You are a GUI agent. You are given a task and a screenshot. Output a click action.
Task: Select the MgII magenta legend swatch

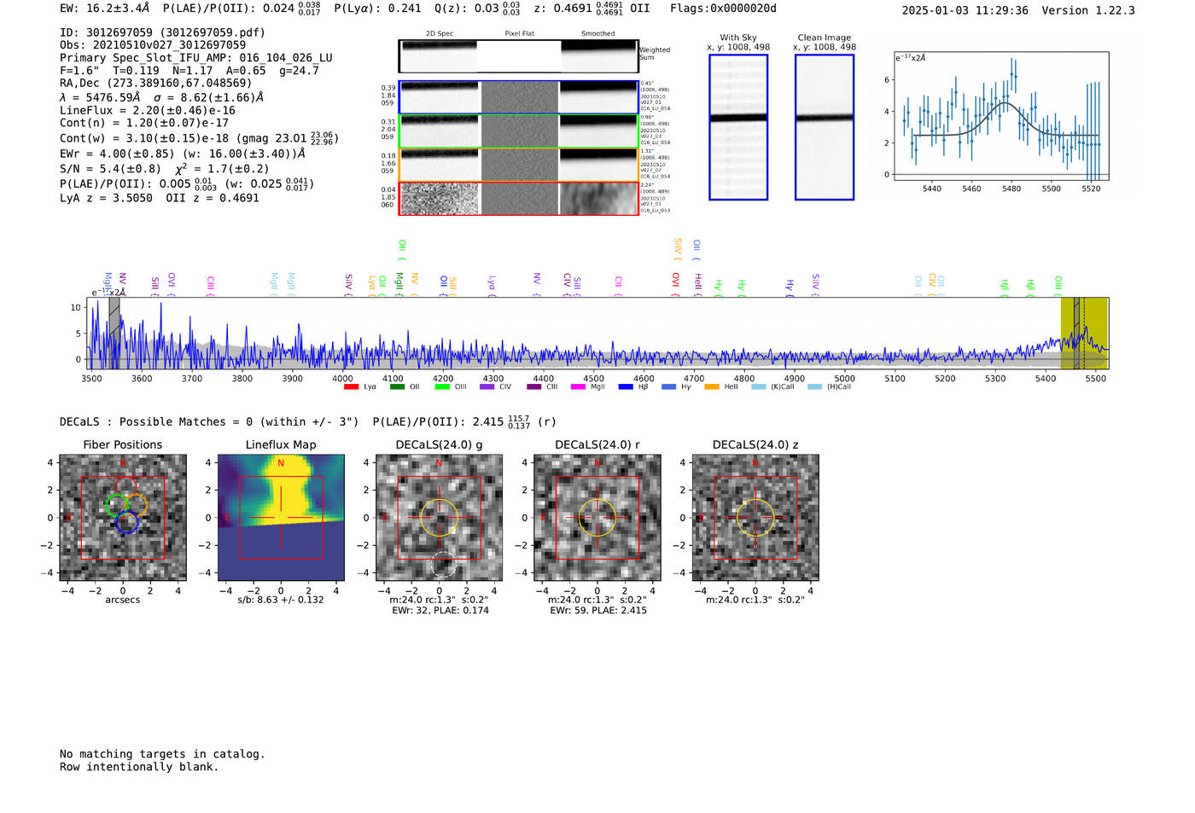pos(579,386)
